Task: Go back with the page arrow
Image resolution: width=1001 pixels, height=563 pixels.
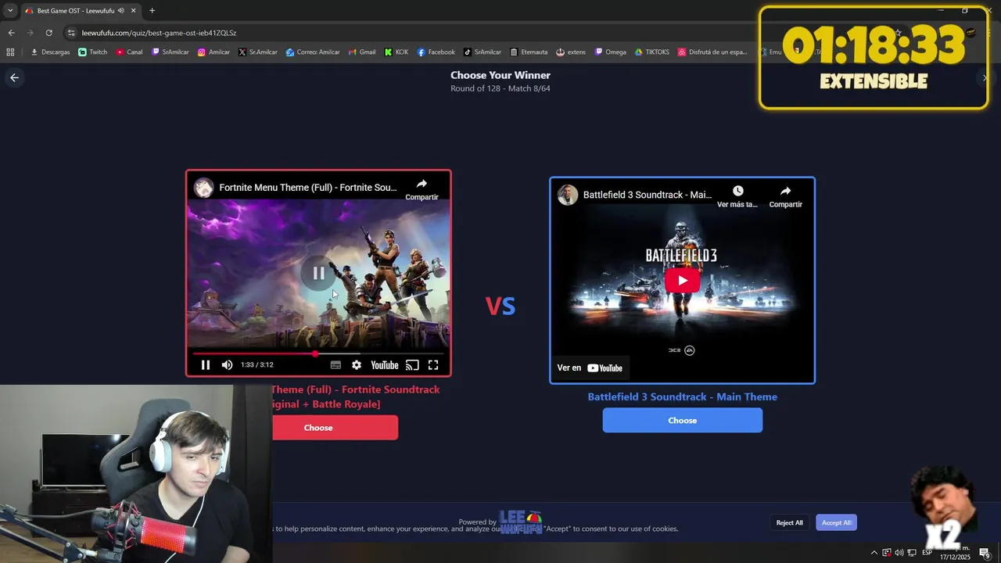Action: pyautogui.click(x=14, y=77)
